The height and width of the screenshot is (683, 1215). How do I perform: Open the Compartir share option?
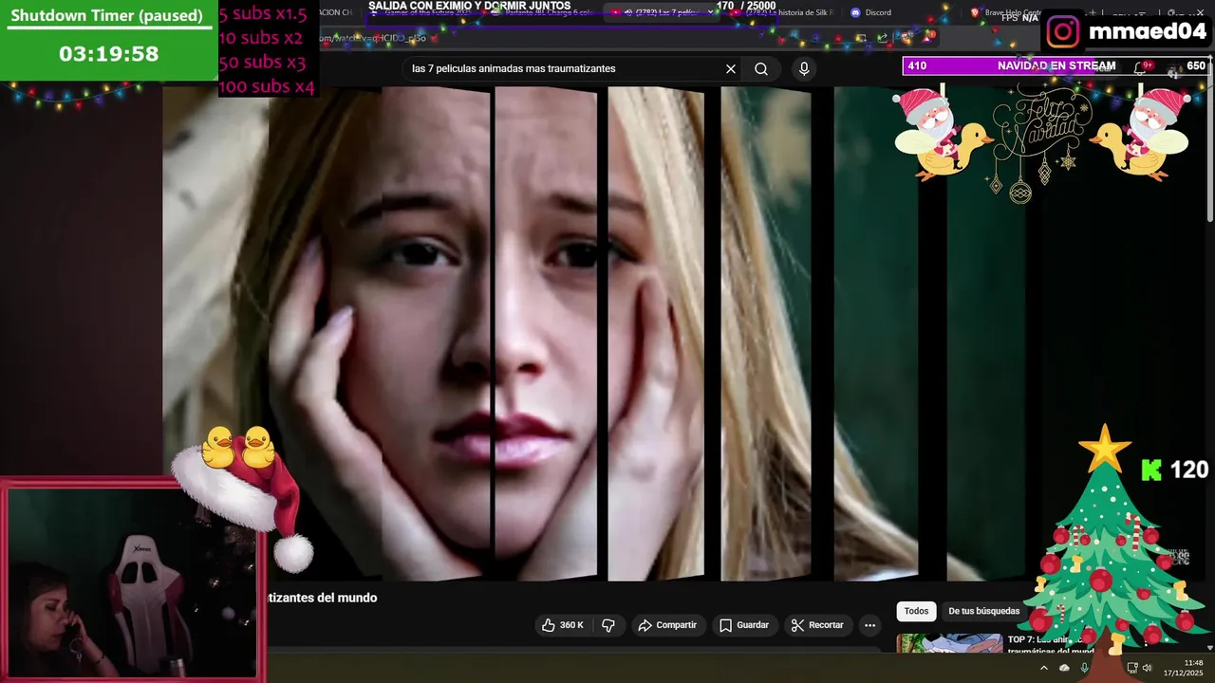point(667,625)
